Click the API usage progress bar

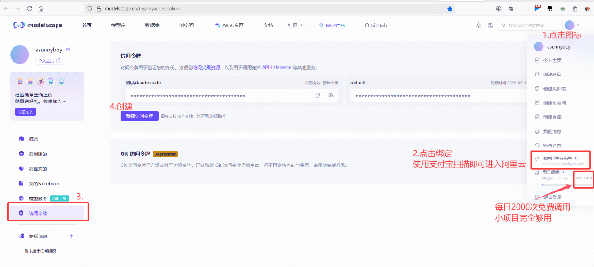pyautogui.click(x=567, y=184)
